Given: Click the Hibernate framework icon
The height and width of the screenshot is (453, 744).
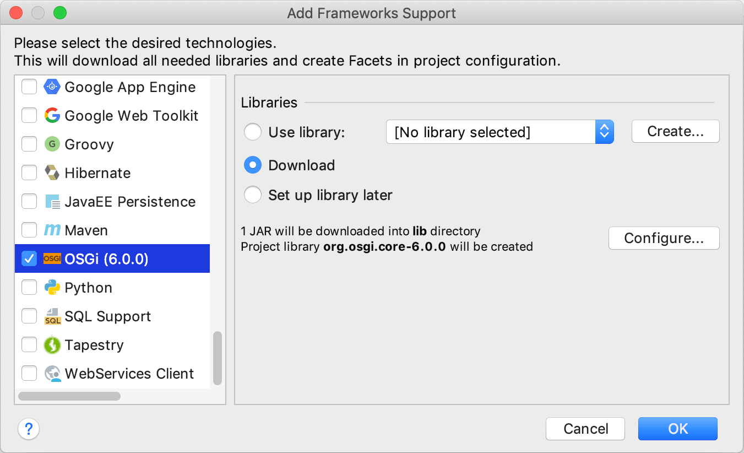Looking at the screenshot, I should click(52, 173).
